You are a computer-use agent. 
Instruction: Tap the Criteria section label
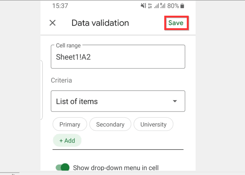[62, 80]
